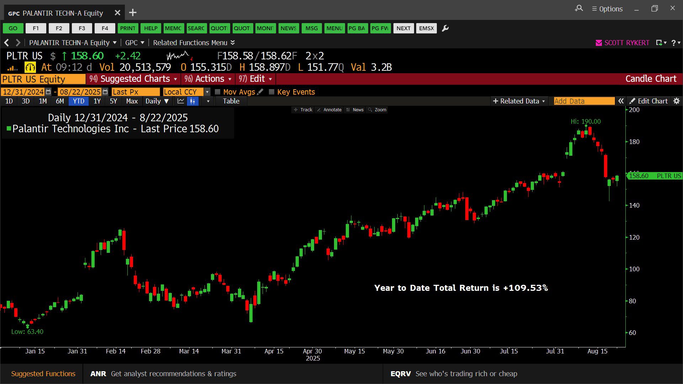Click the EMSX button
683x384 pixels.
(x=427, y=28)
